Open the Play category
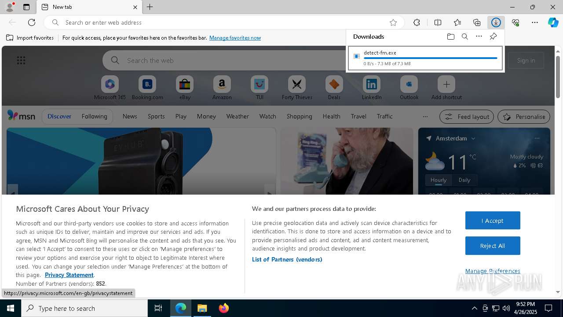Screen dimensions: 563x317 (x=181, y=116)
